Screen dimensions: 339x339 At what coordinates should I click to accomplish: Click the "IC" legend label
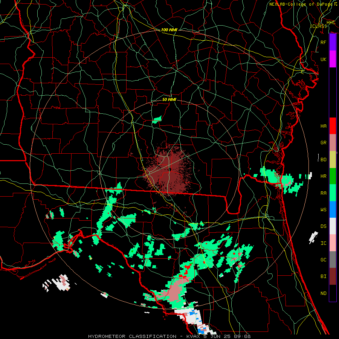pyautogui.click(x=324, y=243)
